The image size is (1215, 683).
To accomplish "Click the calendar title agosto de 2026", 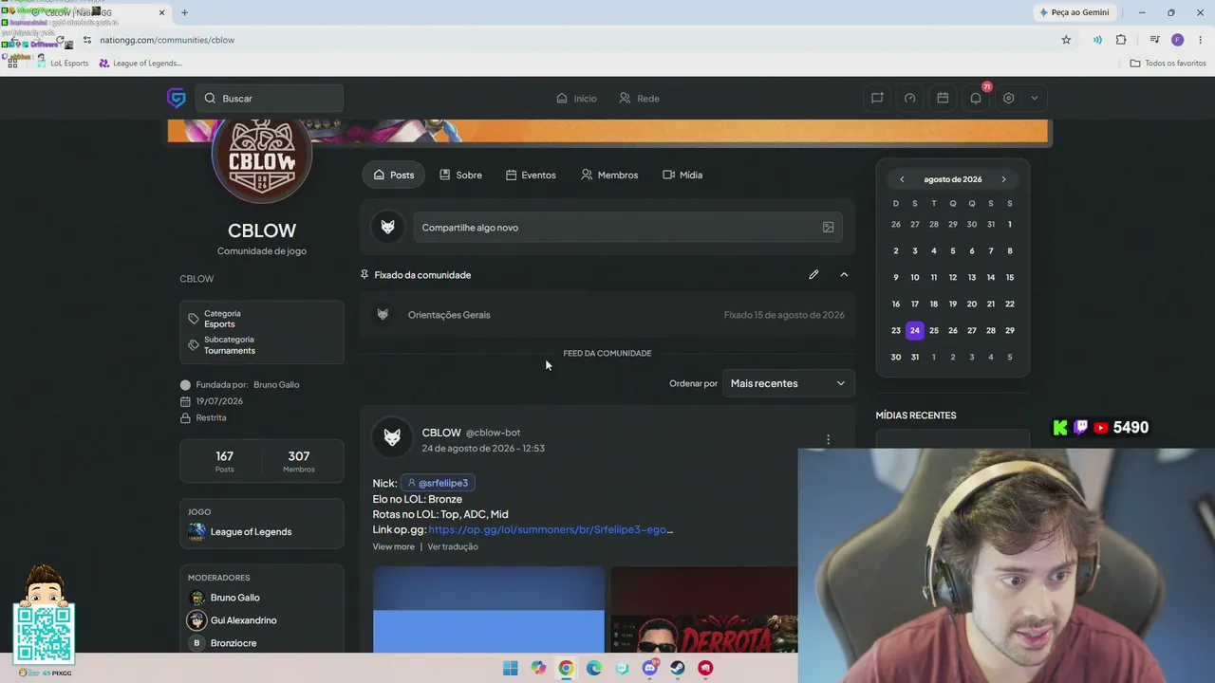I will click(952, 179).
